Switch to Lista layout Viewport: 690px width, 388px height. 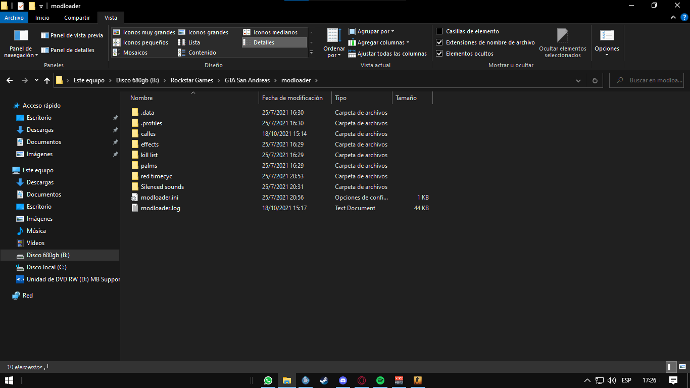[189, 42]
